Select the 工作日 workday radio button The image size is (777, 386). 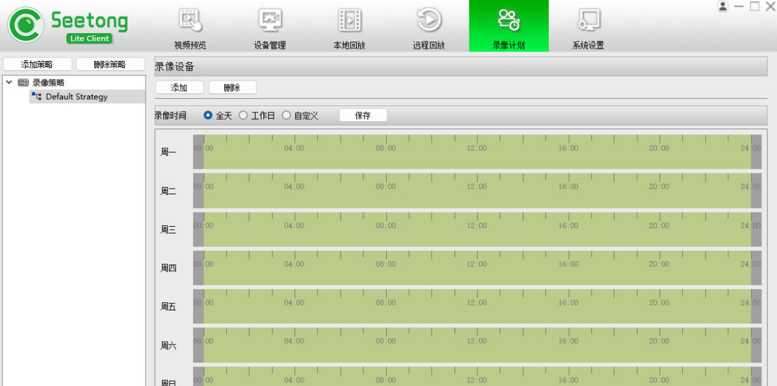click(243, 116)
